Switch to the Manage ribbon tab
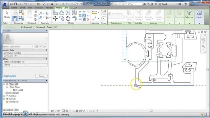This screenshot has width=210, height=118. 39,8
